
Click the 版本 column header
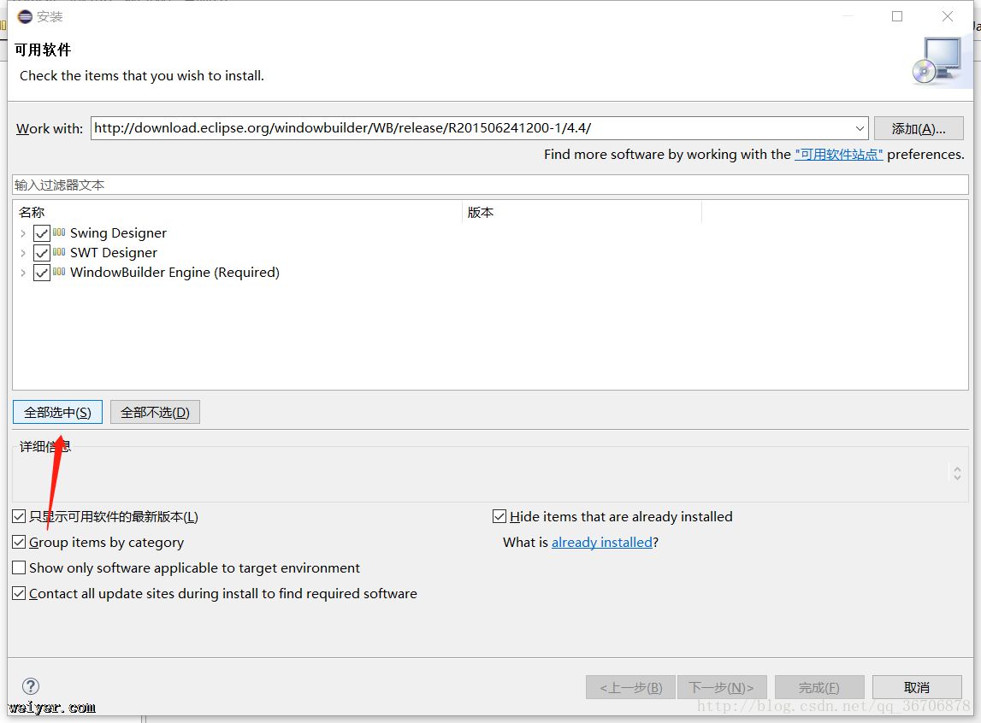(582, 213)
